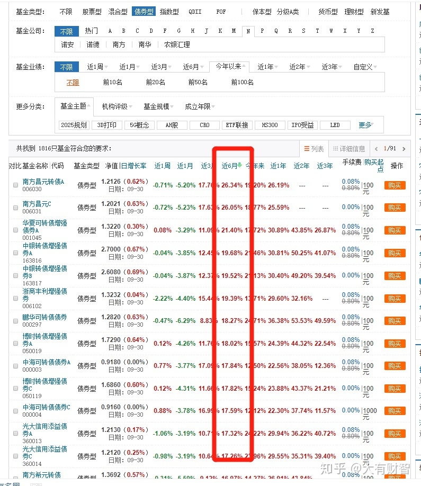The image size is (421, 486).
Task: Select the 热门 fund company tab
Action: pos(91,31)
